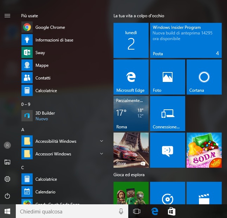Image resolution: width=227 pixels, height=218 pixels.
Task: Open the Mappe app
Action: click(x=63, y=65)
